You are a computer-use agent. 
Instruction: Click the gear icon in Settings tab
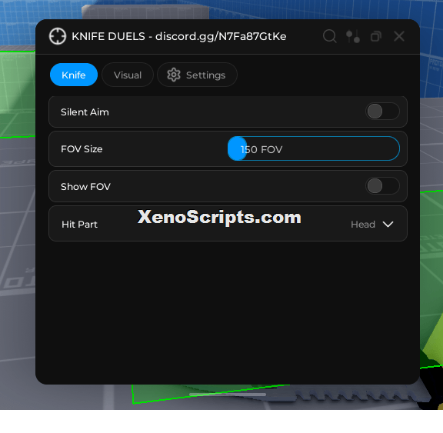pyautogui.click(x=174, y=75)
